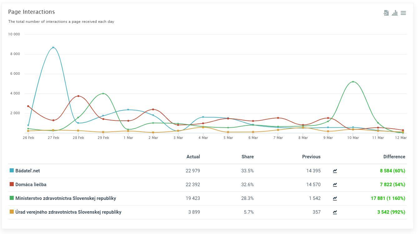
Task: Click trend icon for Úrad verejného zdravotníctva
Action: click(x=335, y=212)
